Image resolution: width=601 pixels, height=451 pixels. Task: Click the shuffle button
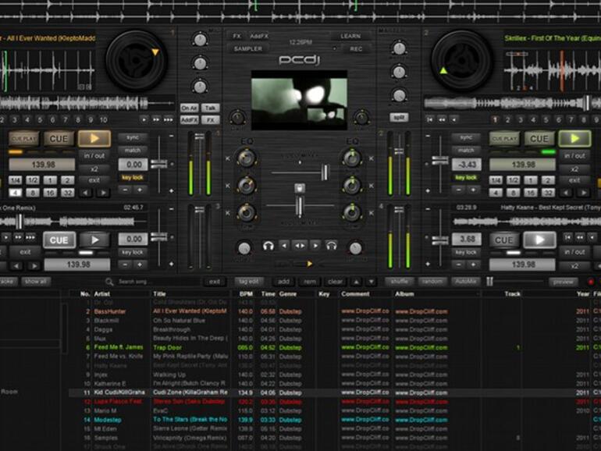399,282
